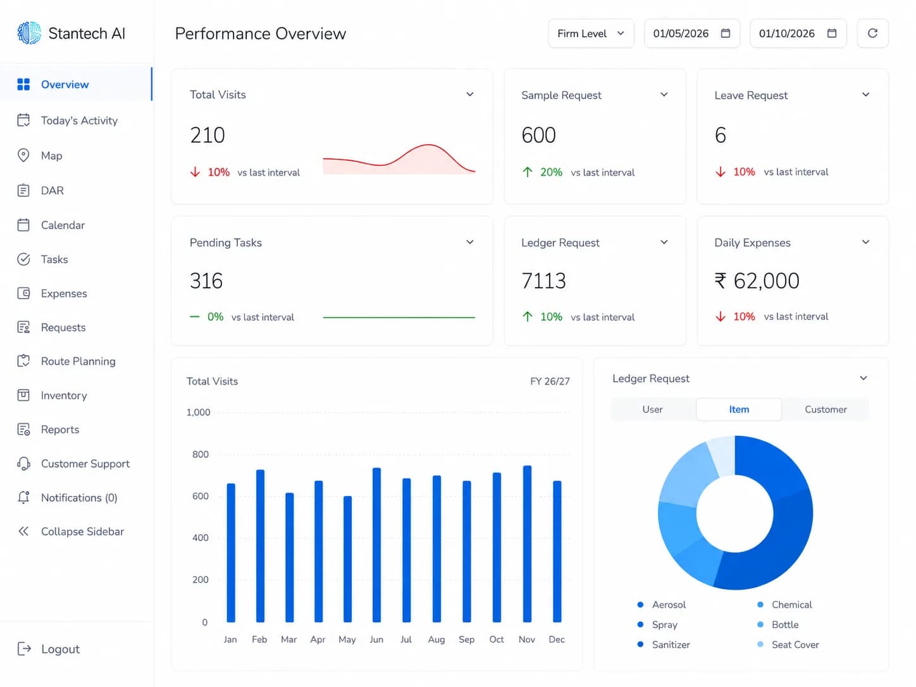The image size is (916, 687).
Task: Click the Notifications bell icon
Action: tap(23, 497)
